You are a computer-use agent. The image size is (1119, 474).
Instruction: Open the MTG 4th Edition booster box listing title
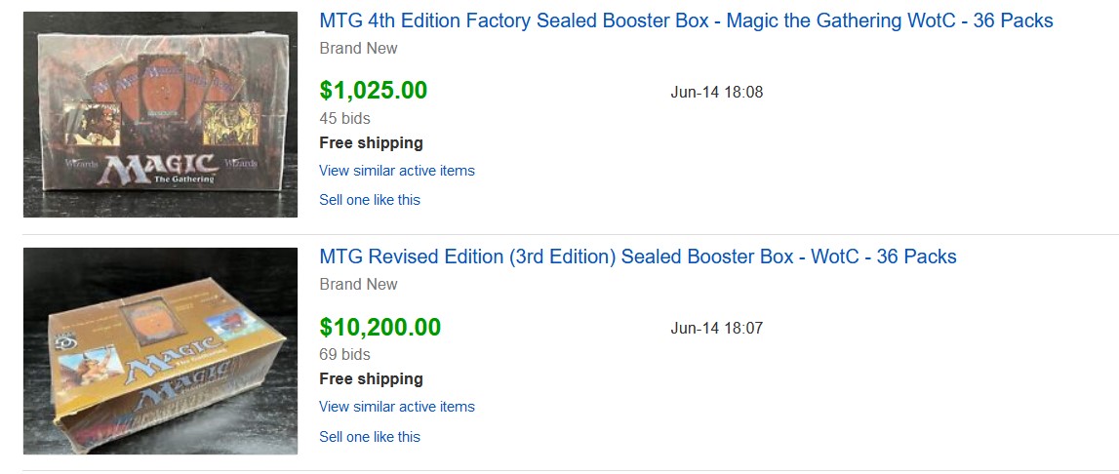point(686,20)
